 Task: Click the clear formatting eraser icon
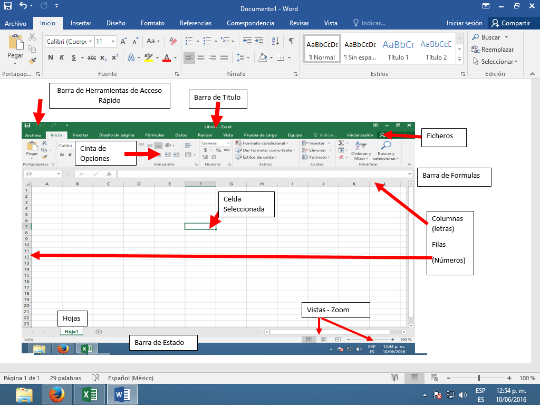pos(172,41)
